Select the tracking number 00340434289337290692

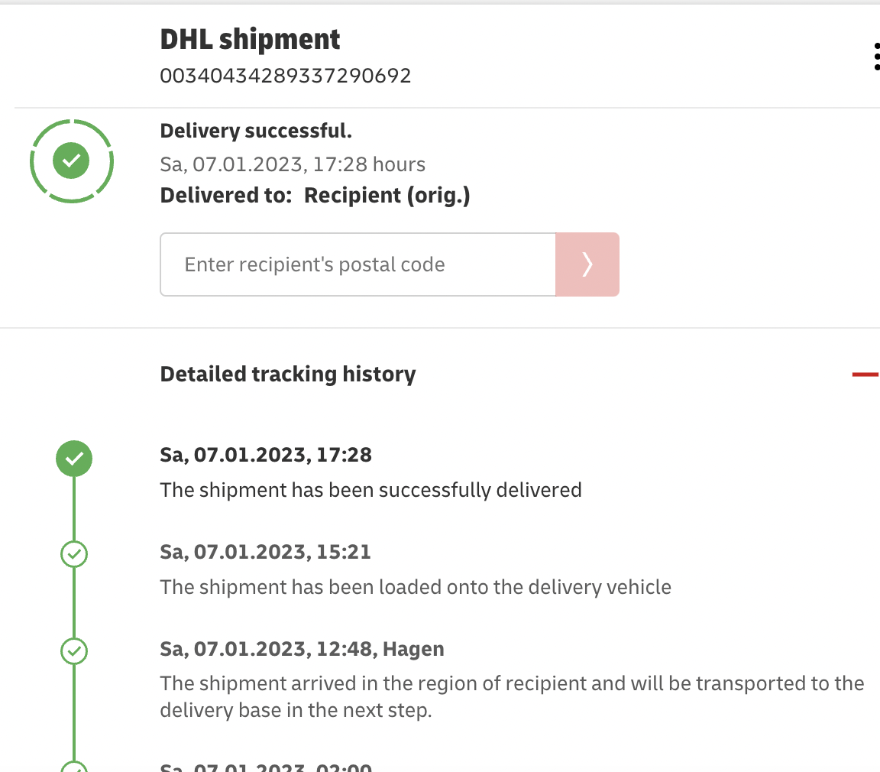[286, 76]
